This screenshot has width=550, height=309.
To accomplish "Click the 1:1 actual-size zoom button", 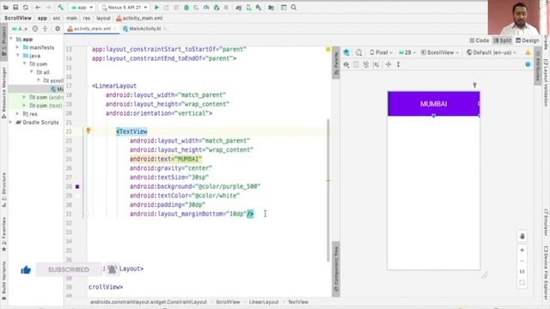I will pyautogui.click(x=522, y=271).
